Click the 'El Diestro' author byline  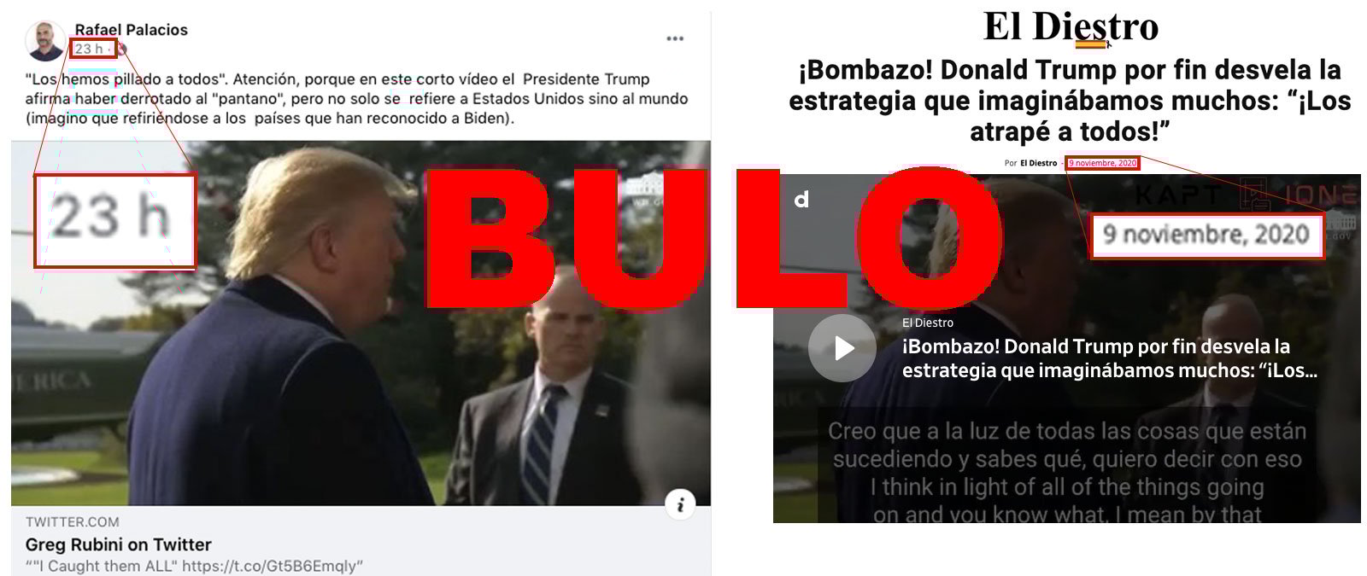[1038, 163]
